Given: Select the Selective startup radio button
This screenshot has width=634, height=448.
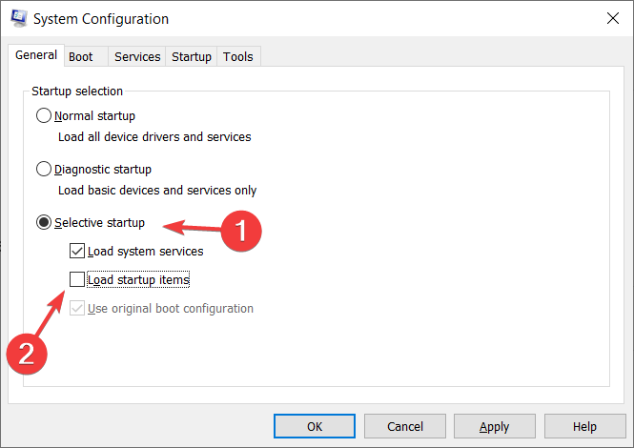Looking at the screenshot, I should click(x=44, y=222).
